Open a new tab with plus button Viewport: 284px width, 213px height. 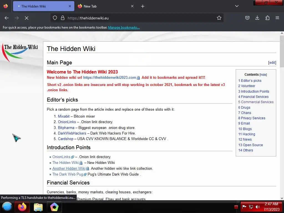(x=143, y=6)
